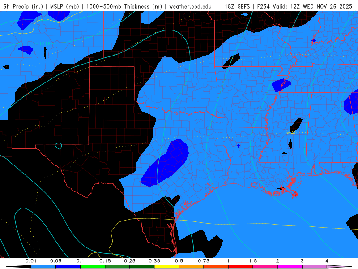Click the 0.01 legend value
Viewport: 358px width, 269px height.
click(31, 261)
